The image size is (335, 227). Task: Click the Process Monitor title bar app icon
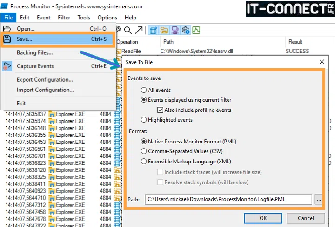pos(4,6)
